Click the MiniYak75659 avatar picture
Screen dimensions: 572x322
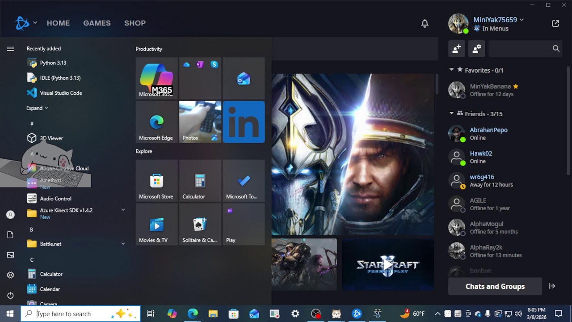point(458,23)
